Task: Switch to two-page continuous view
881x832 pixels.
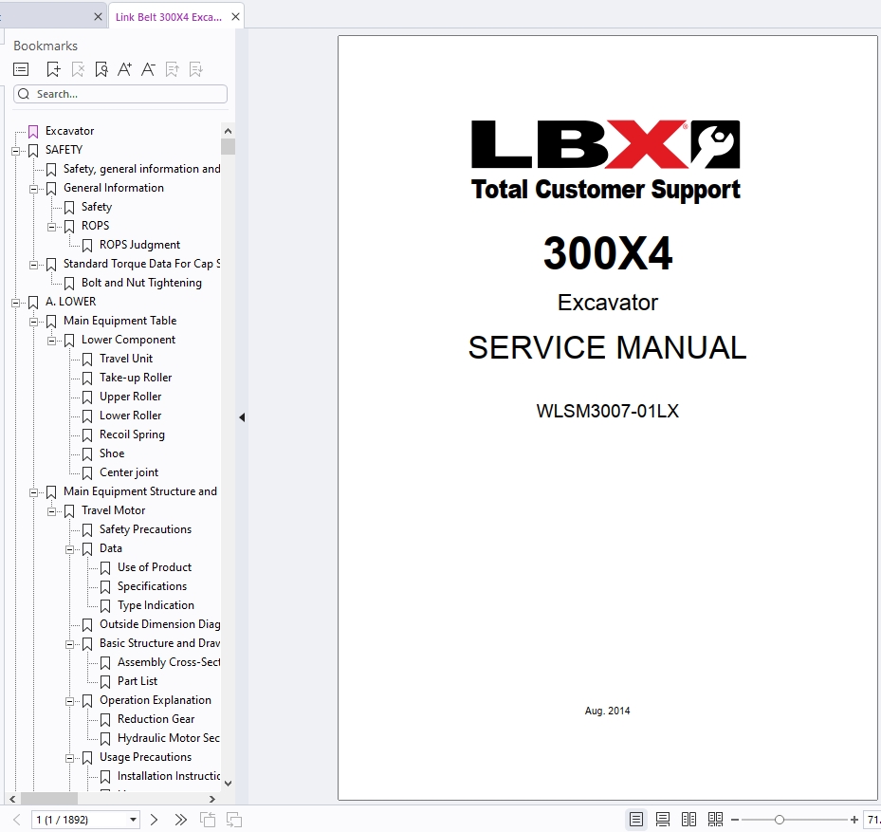Action: (x=715, y=820)
